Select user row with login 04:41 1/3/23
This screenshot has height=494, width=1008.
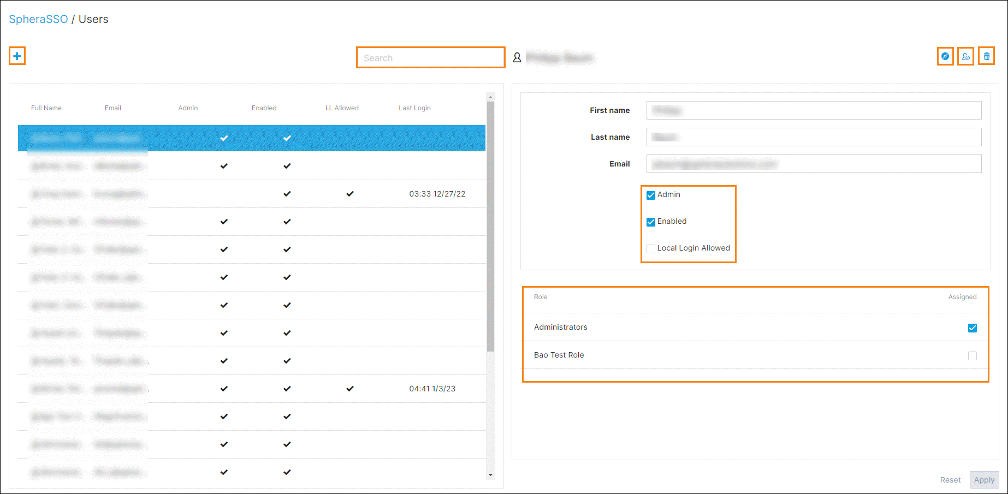[x=251, y=389]
